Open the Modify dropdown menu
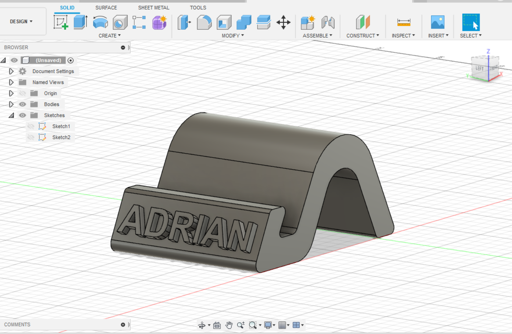Image resolution: width=512 pixels, height=334 pixels. tap(232, 36)
